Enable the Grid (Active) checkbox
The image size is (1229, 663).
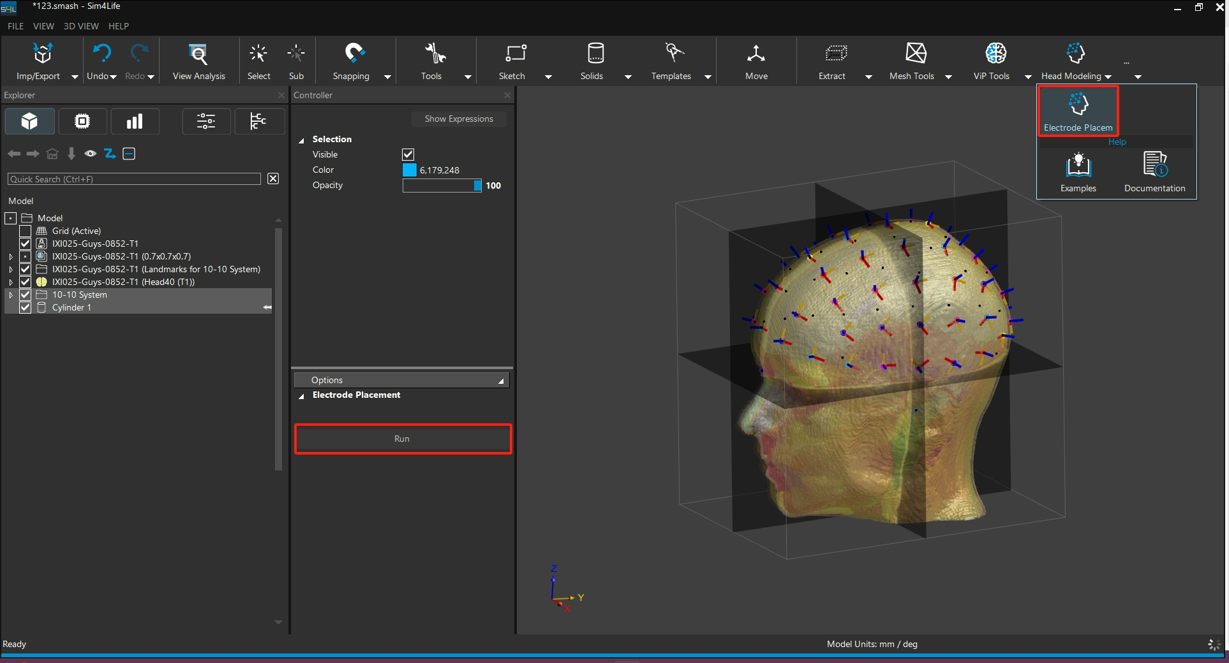[x=26, y=231]
